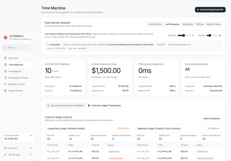Click the Overview grid icon

pyautogui.click(x=5, y=58)
